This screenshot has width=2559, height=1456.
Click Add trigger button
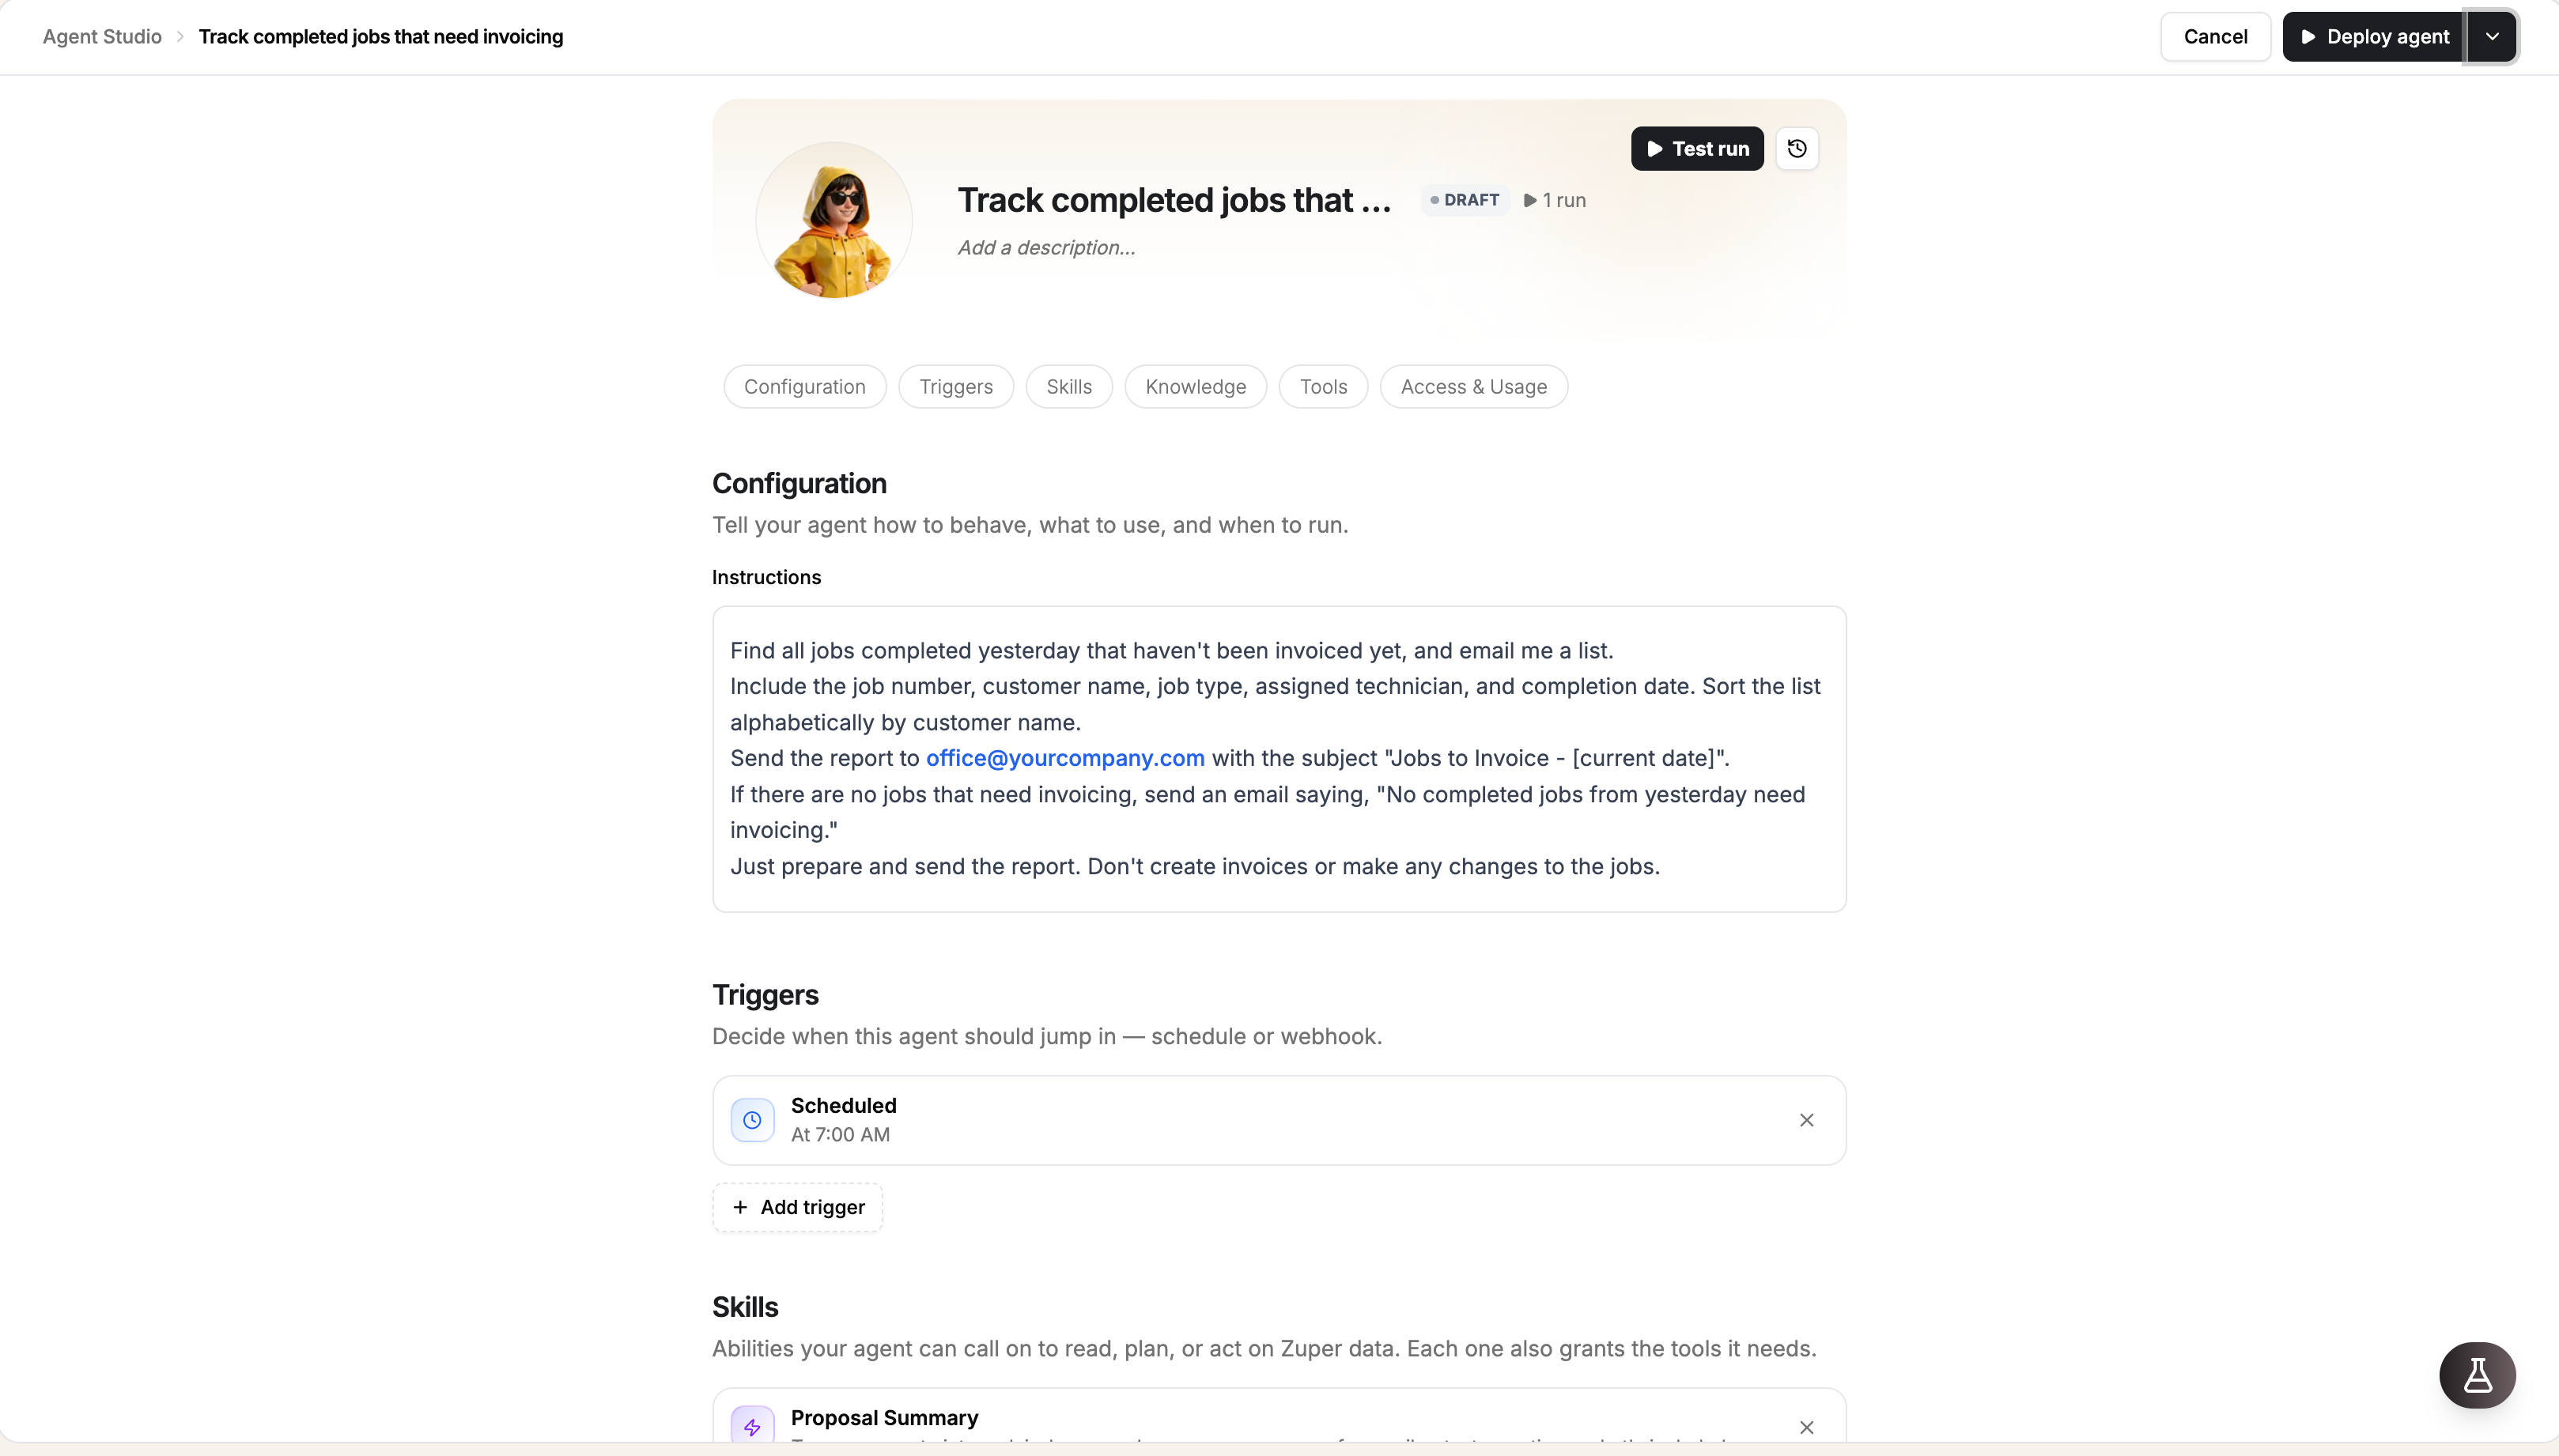click(797, 1207)
